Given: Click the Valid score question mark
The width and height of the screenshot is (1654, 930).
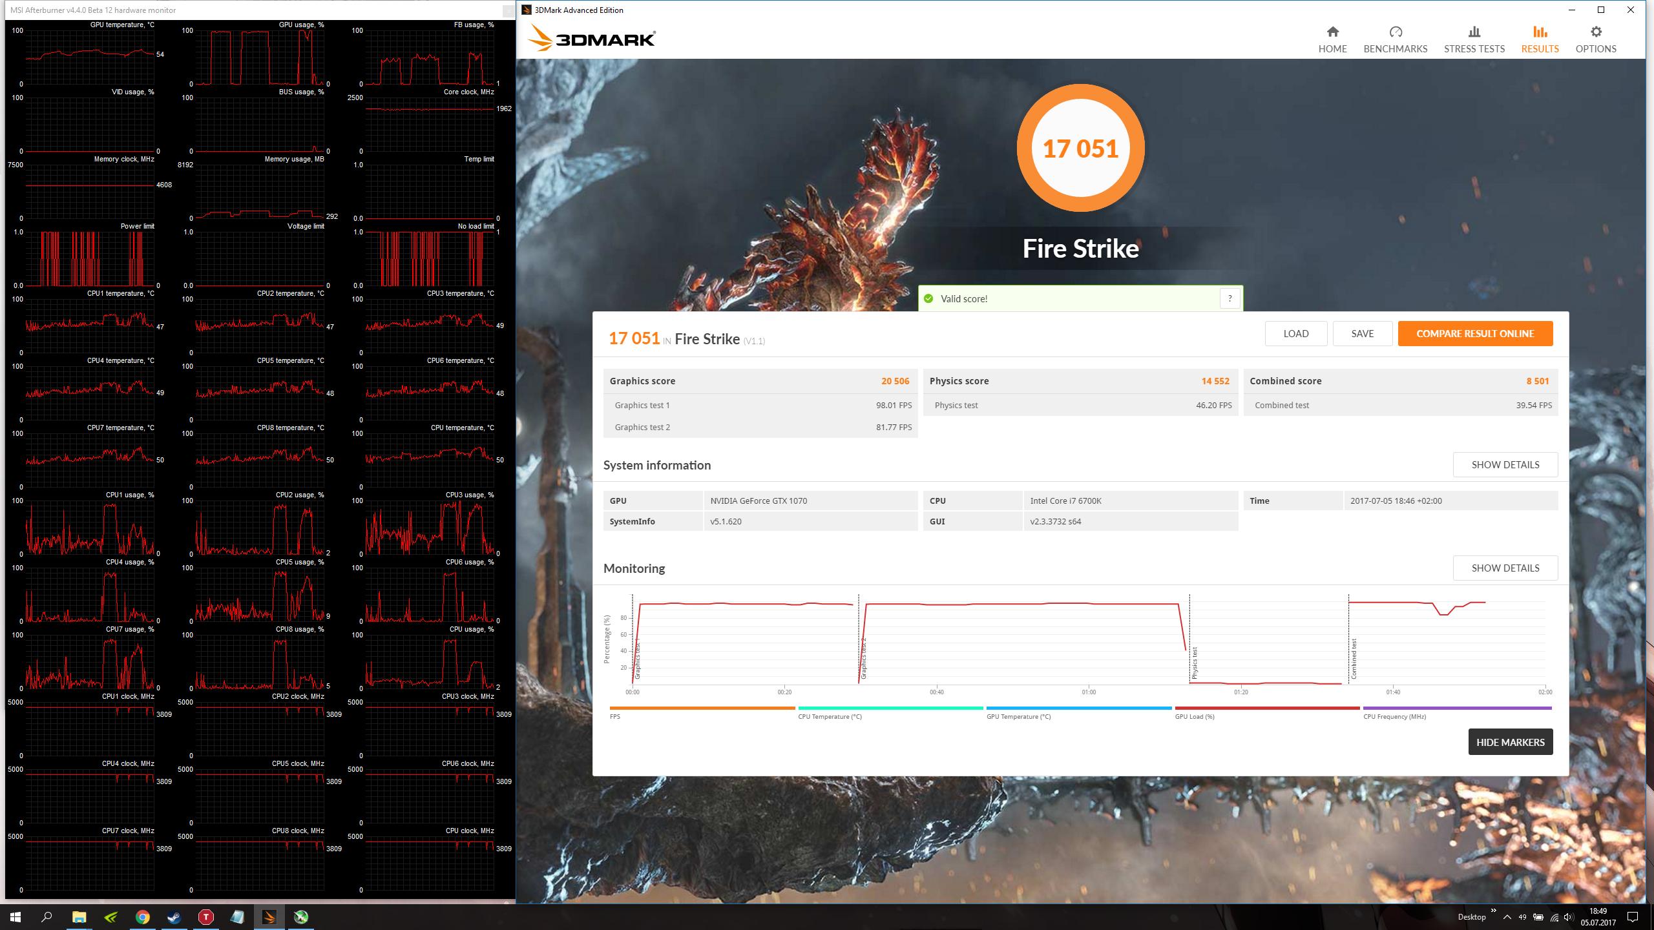Looking at the screenshot, I should 1230,298.
